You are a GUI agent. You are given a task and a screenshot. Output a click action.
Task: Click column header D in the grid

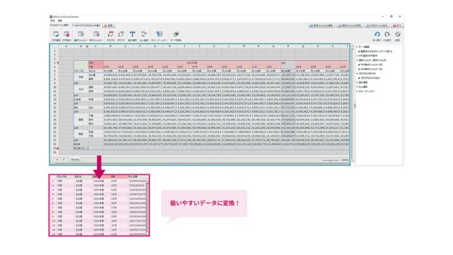110,46
